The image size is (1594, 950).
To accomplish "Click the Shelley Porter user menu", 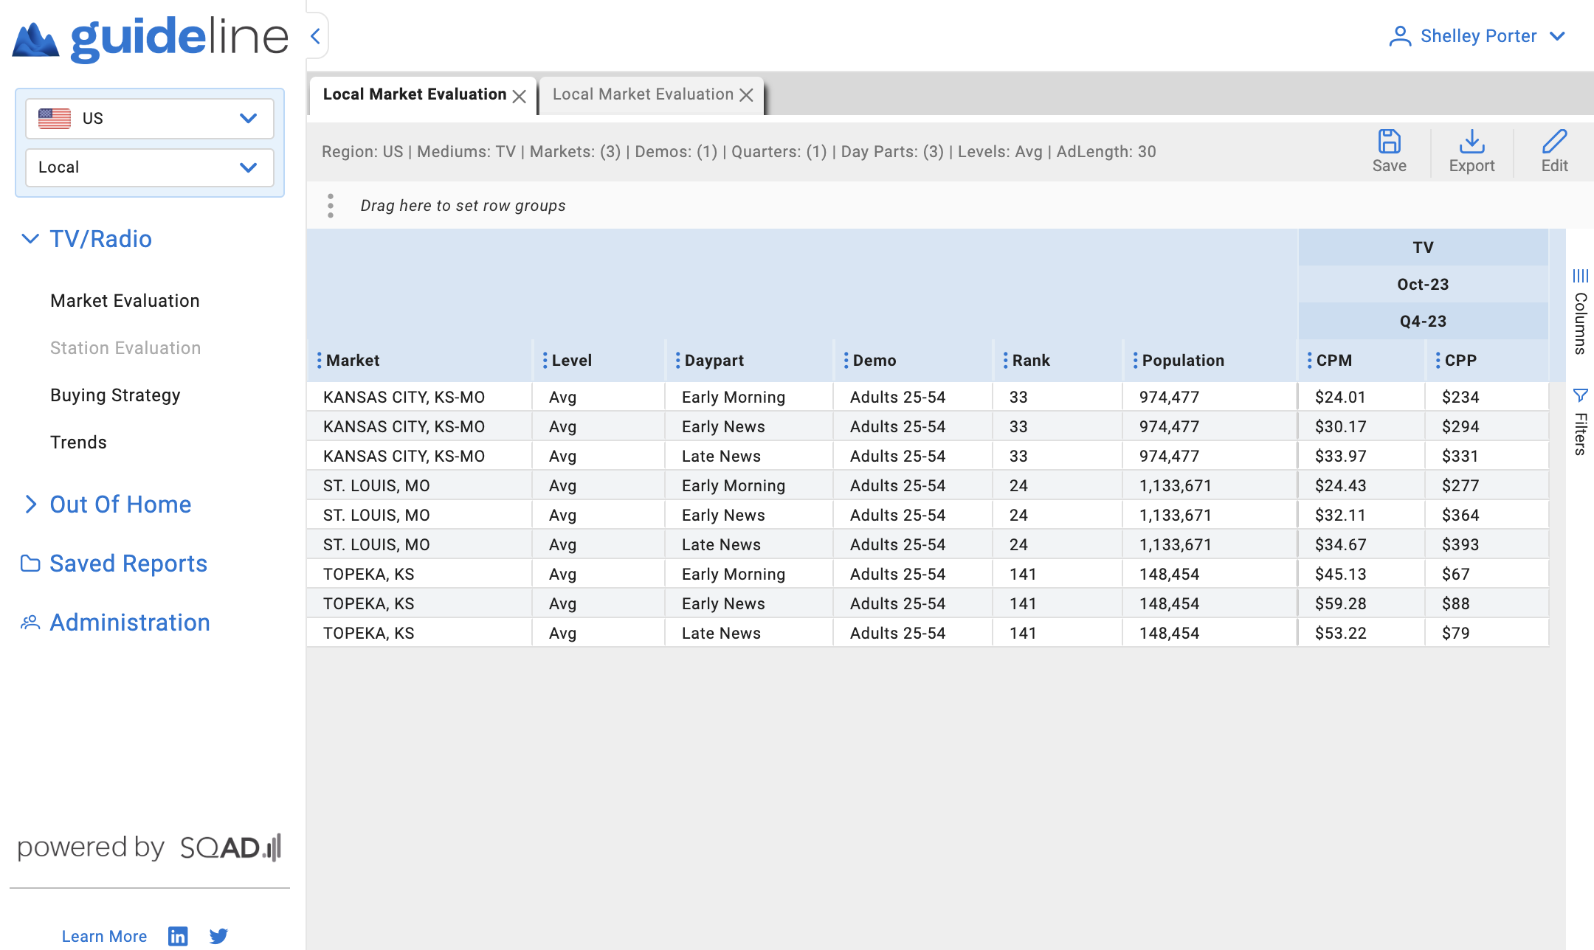I will click(1477, 35).
